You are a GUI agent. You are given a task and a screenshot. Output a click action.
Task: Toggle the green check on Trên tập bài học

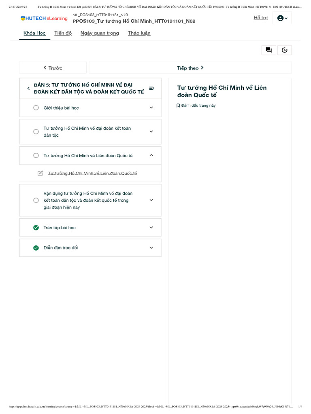pos(36,228)
